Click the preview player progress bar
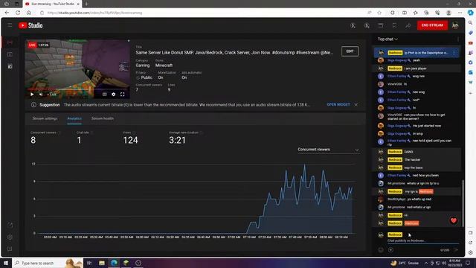This screenshot has width=476, height=268. point(77,89)
